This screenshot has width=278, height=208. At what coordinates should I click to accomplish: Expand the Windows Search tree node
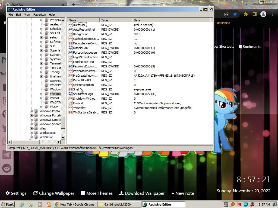tap(31, 124)
